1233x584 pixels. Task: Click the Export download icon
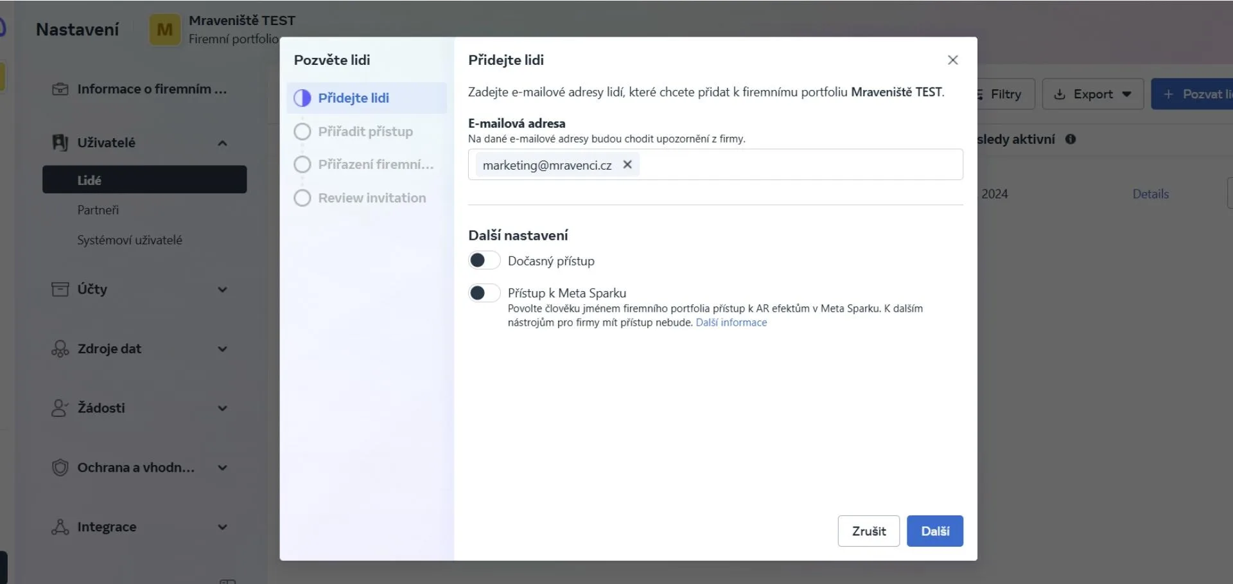(1060, 94)
